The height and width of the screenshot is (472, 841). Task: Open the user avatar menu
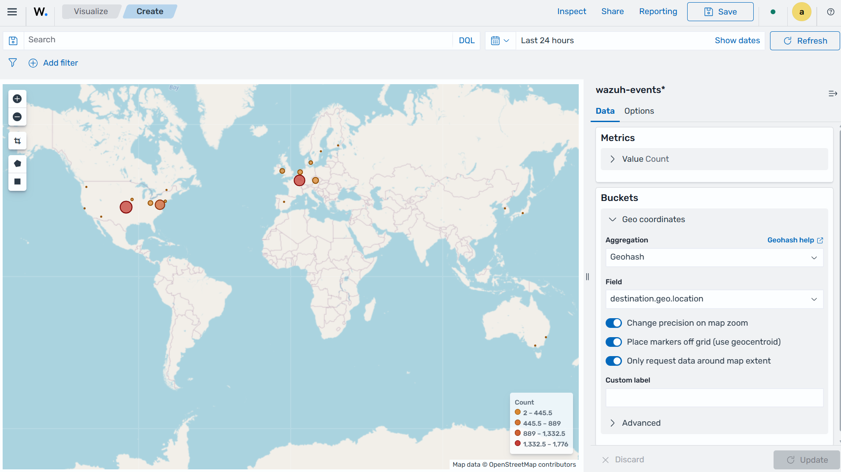click(801, 12)
